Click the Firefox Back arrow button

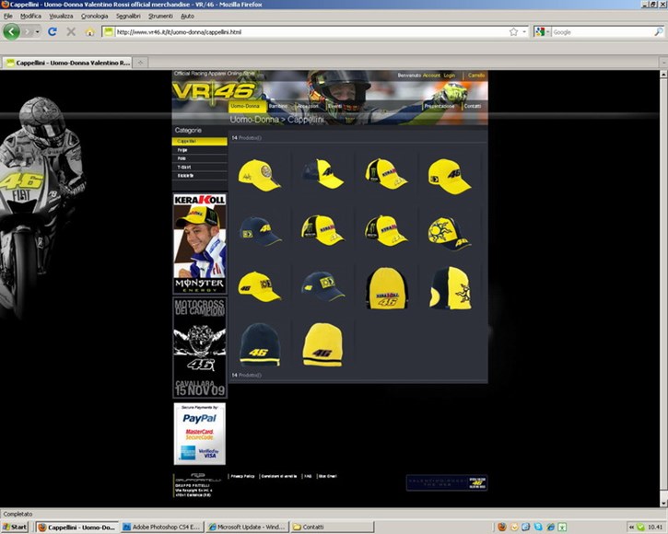[11, 31]
